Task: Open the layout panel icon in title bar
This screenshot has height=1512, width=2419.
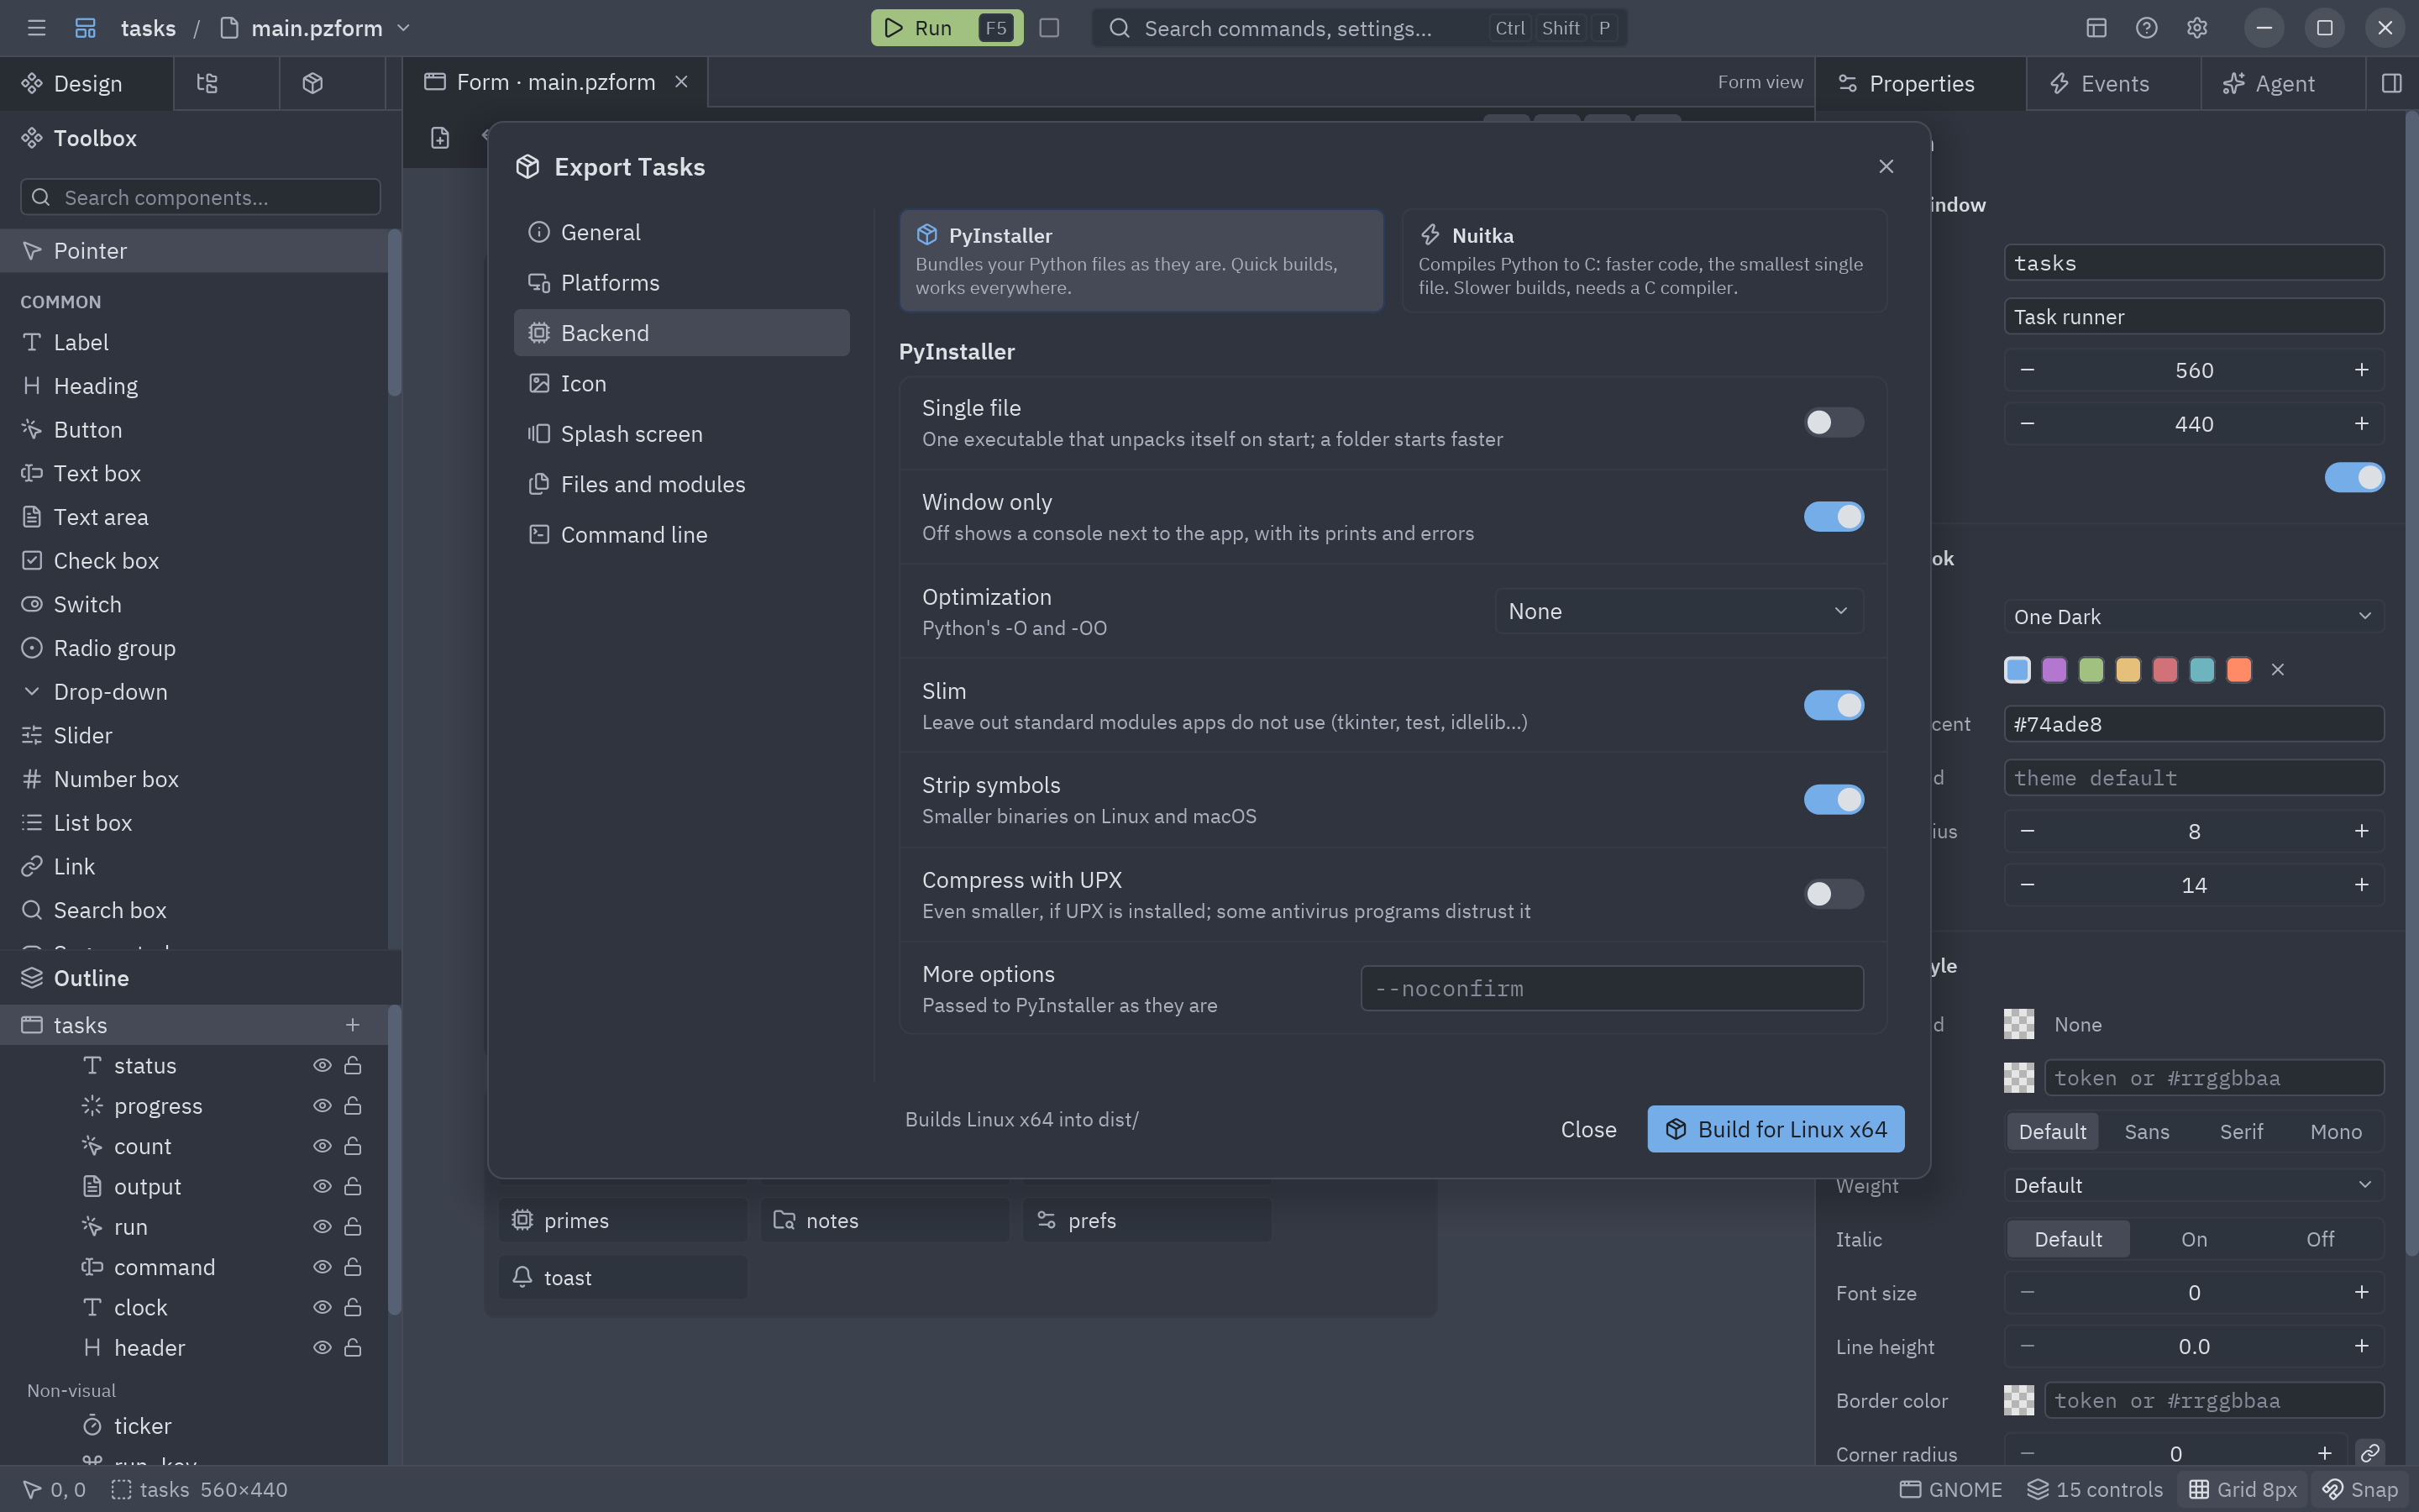Action: click(2096, 28)
